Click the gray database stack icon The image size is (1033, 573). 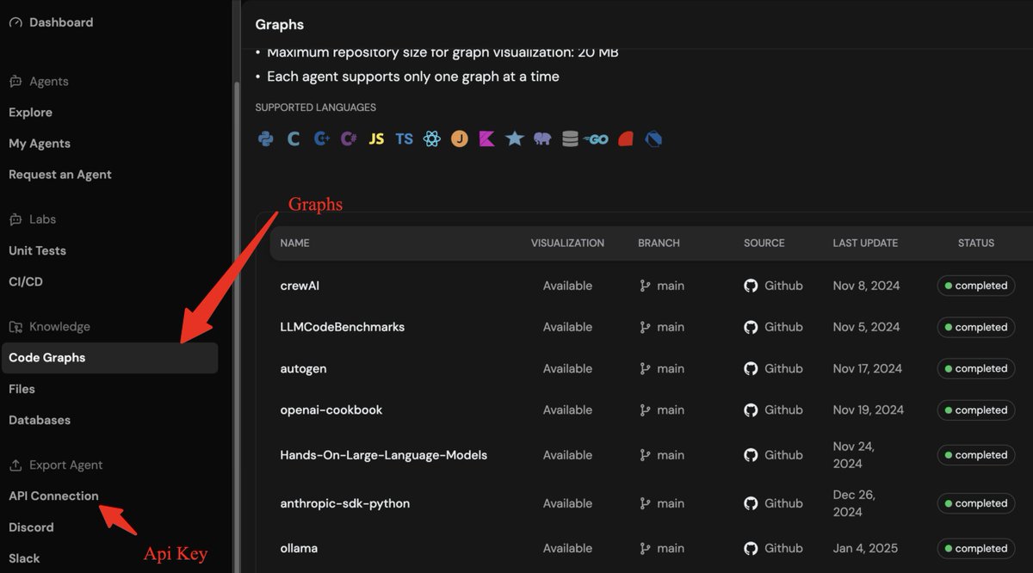coord(570,139)
